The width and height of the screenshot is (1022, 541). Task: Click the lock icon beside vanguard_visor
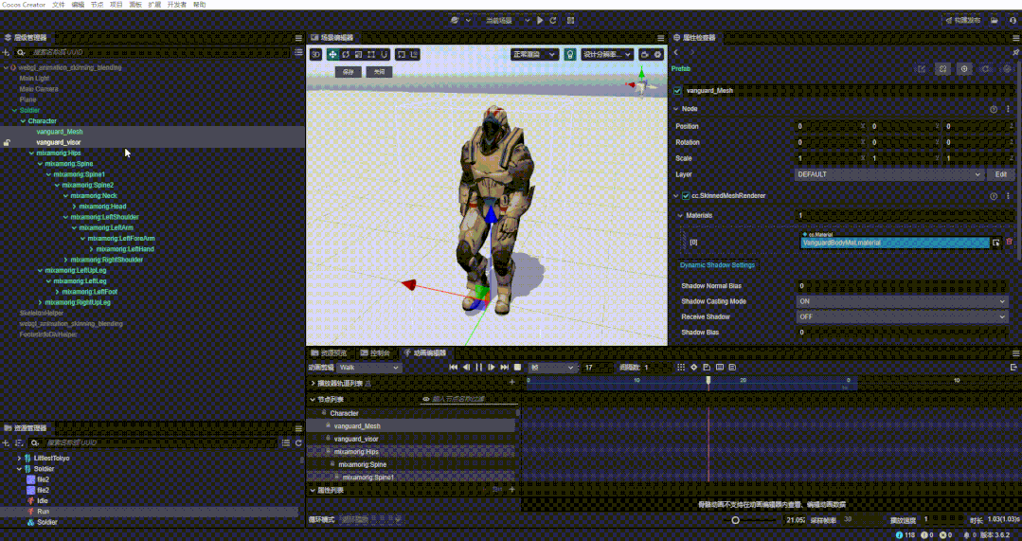(7, 142)
